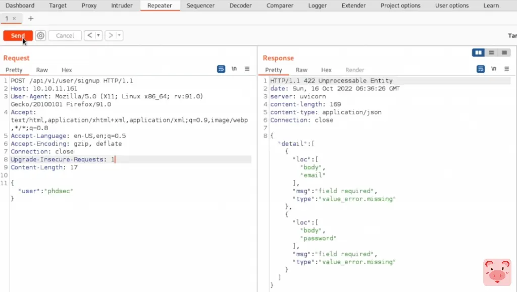Screen dimensions: 517x292
Task: Switch to the Decoder tab
Action: pyautogui.click(x=240, y=6)
